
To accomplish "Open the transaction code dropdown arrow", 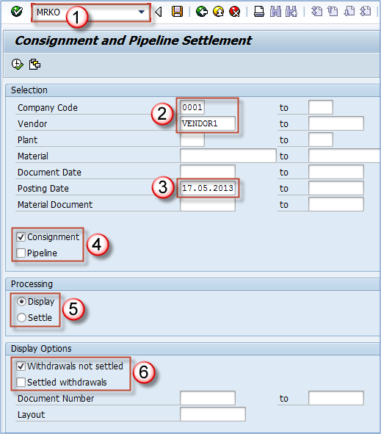I will (142, 12).
